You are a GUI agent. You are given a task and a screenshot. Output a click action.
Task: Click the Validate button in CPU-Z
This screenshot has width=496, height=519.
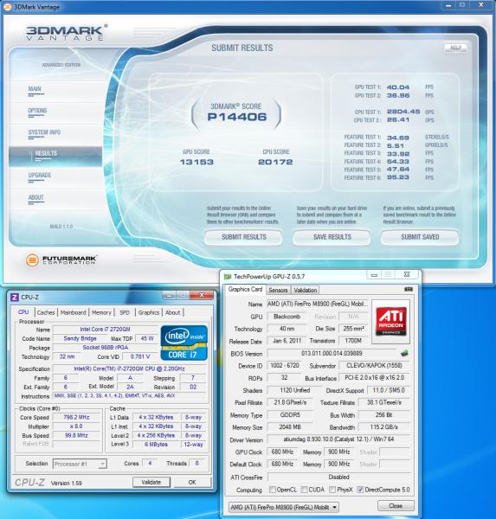point(151,483)
